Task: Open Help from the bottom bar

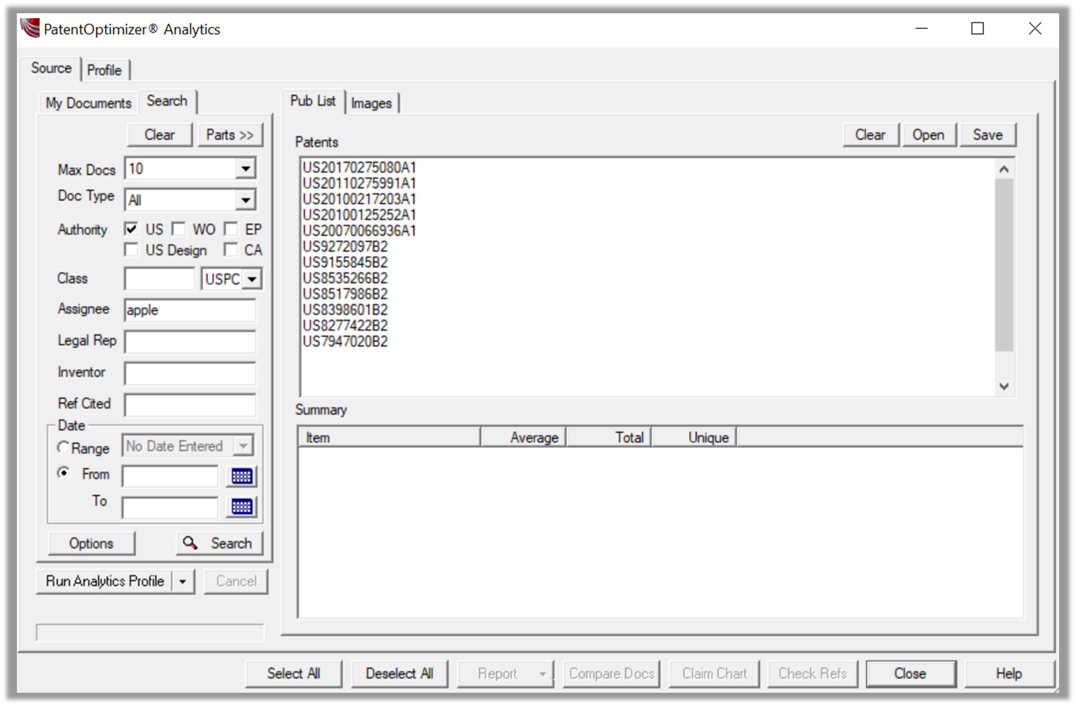Action: tap(1009, 673)
